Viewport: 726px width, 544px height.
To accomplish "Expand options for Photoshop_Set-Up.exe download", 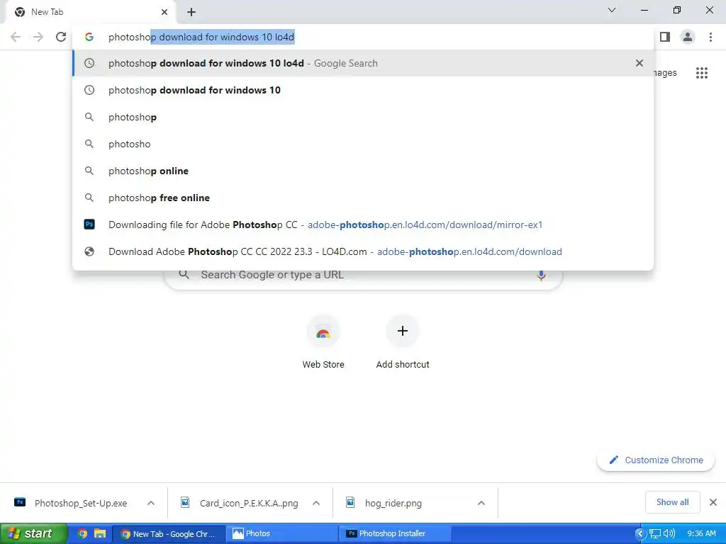I will click(x=151, y=504).
